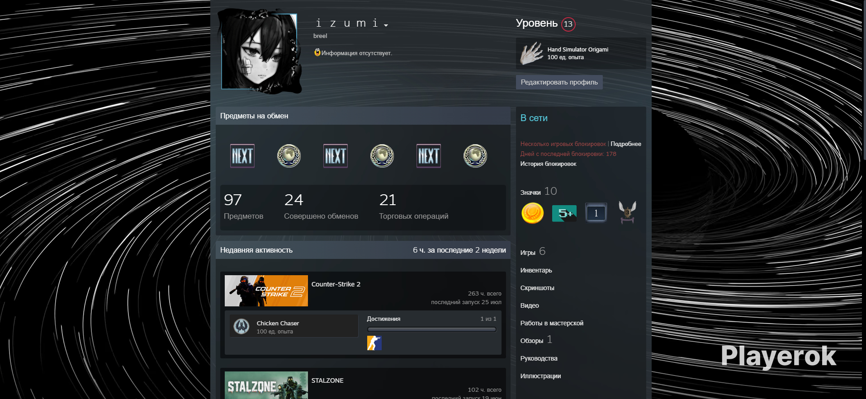866x399 pixels.
Task: Select the leftmost globe medal trade item
Action: click(289, 156)
